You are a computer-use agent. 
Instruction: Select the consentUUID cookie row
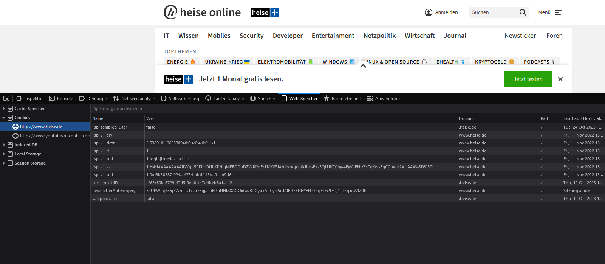tap(348, 183)
